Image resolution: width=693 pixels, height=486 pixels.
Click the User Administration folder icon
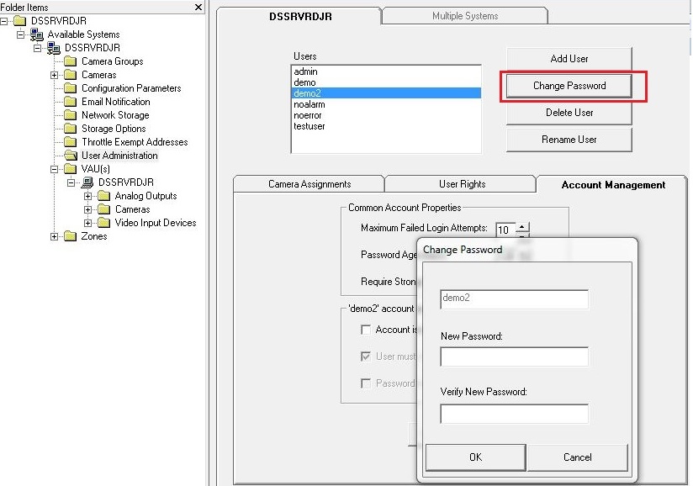(71, 156)
